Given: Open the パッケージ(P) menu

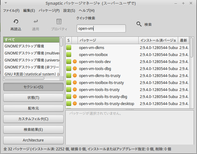Looking at the screenshot, I should point(49,11).
